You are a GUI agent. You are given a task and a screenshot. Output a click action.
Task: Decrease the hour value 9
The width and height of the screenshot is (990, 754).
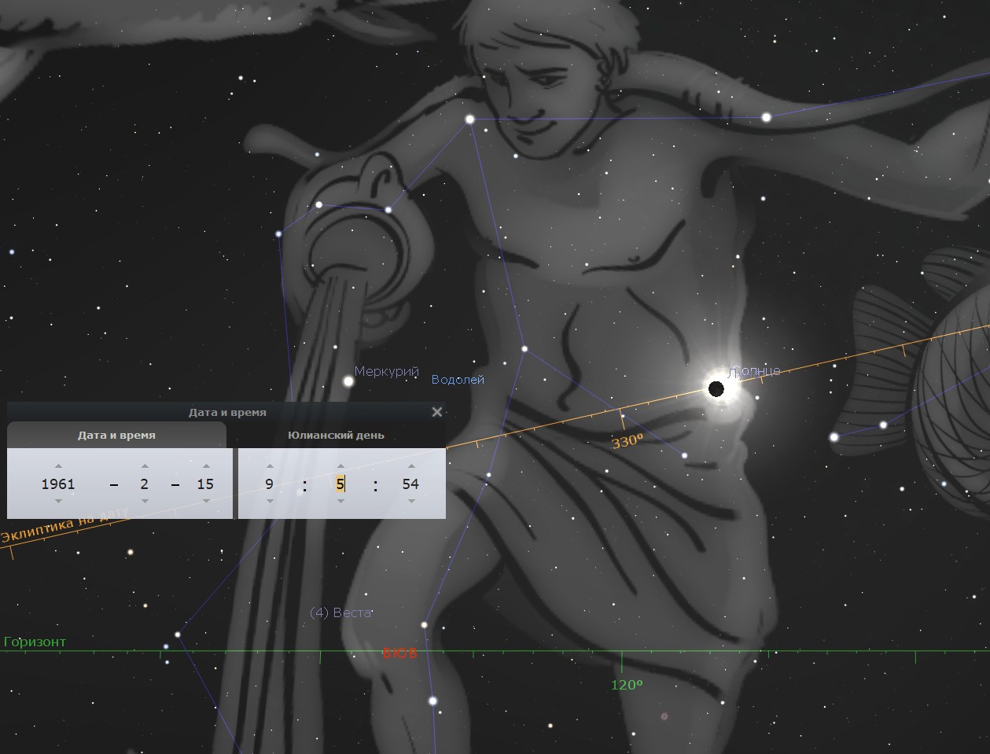[x=270, y=501]
